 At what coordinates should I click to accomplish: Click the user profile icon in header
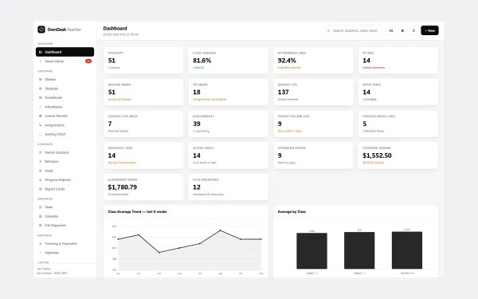pos(413,30)
